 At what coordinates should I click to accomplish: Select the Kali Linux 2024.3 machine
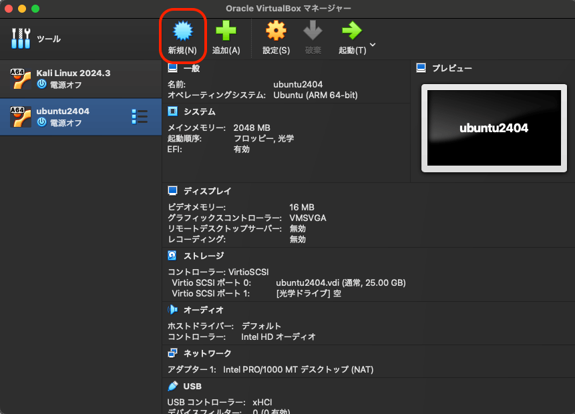click(x=81, y=79)
